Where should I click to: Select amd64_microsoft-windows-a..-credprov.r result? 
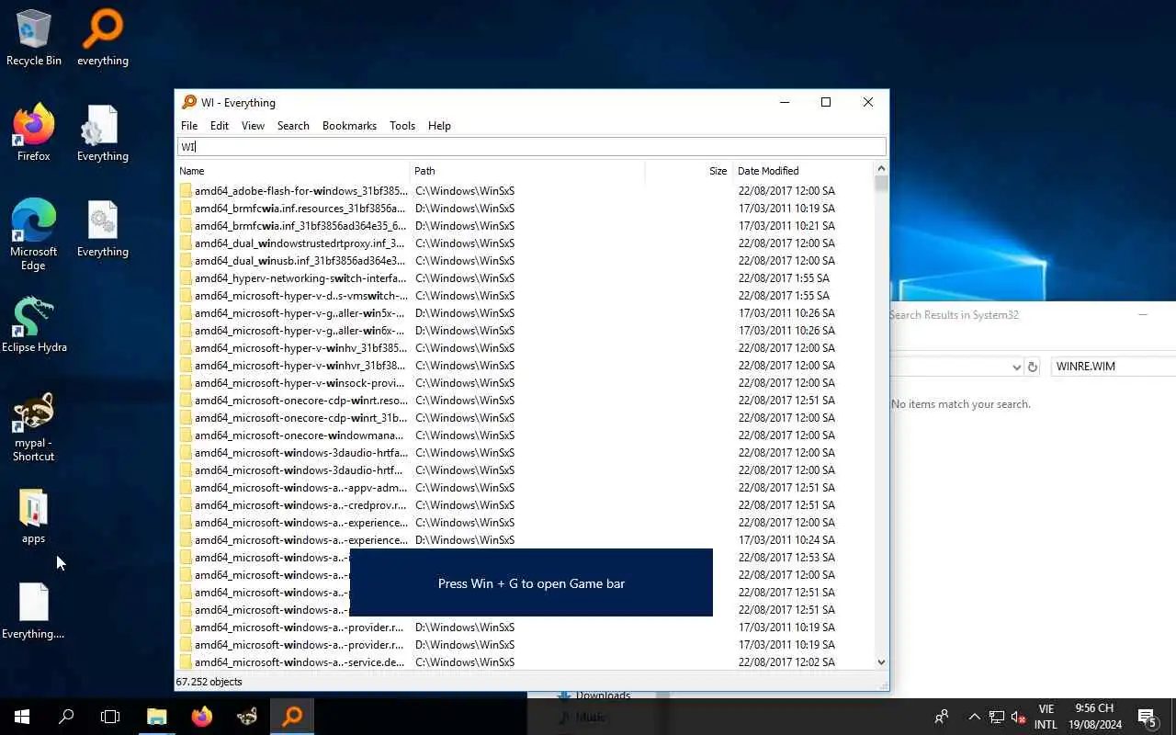point(525,505)
